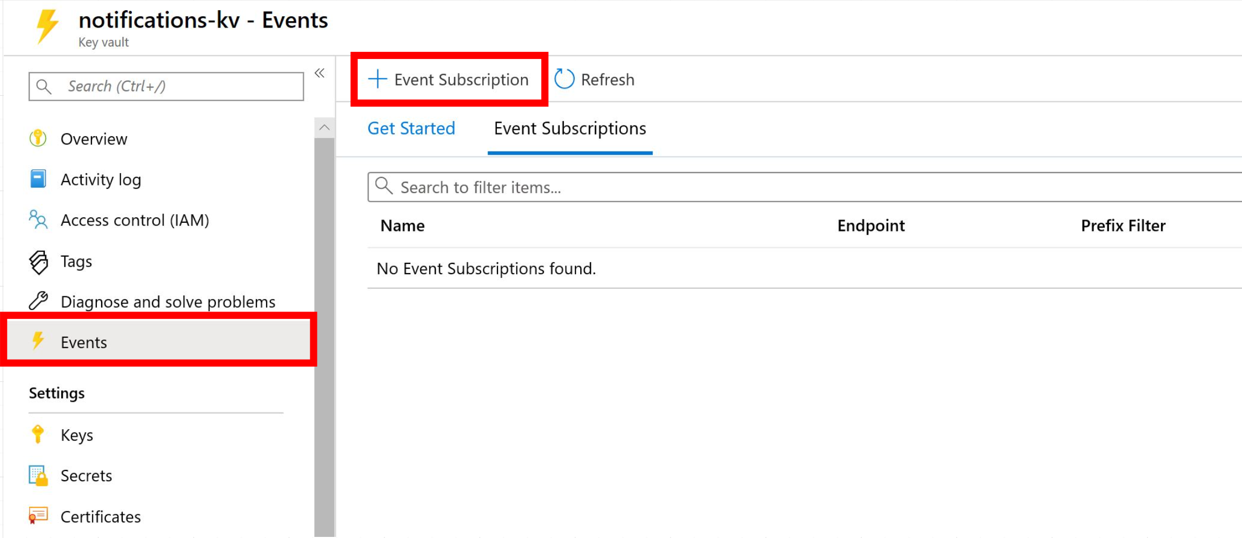The height and width of the screenshot is (538, 1242).
Task: Select the Overview key icon
Action: coord(37,138)
